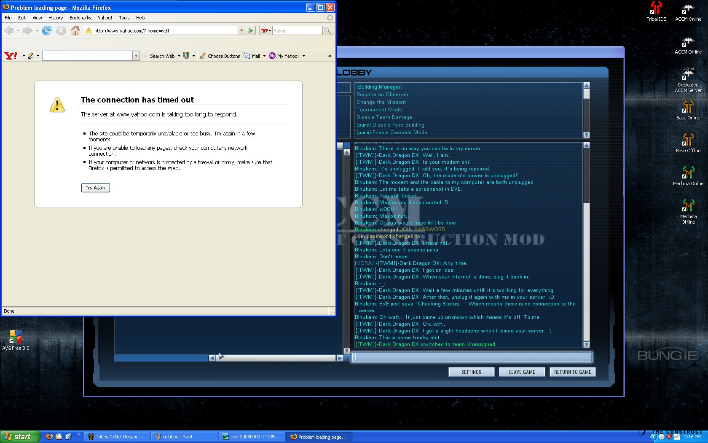Screen dimensions: 708x443
Task: Show hidden tray icons with the arrow
Action: click(x=654, y=437)
